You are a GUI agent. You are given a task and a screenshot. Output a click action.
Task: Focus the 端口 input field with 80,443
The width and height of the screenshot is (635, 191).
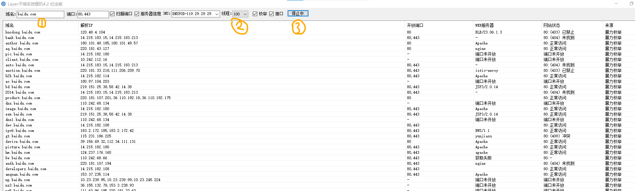[x=93, y=14]
